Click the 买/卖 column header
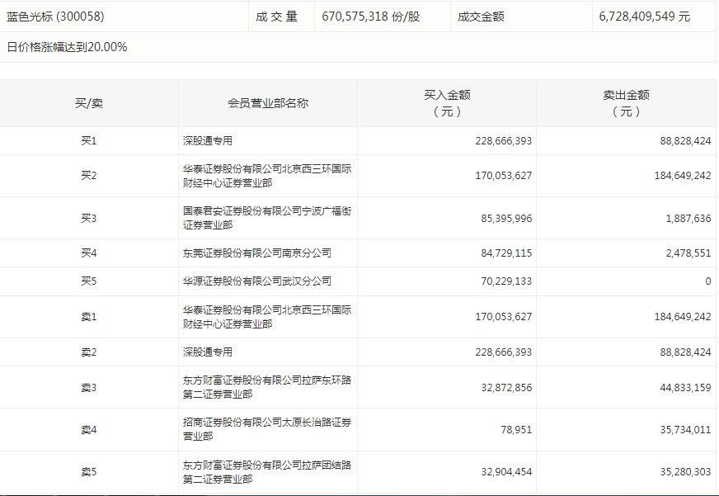 click(89, 103)
